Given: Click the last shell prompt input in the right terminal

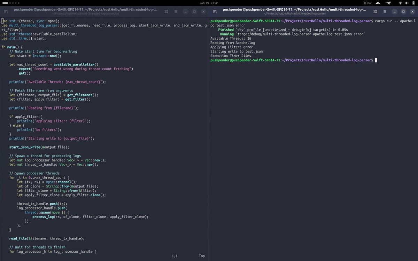Looking at the screenshot, I should (376, 60).
